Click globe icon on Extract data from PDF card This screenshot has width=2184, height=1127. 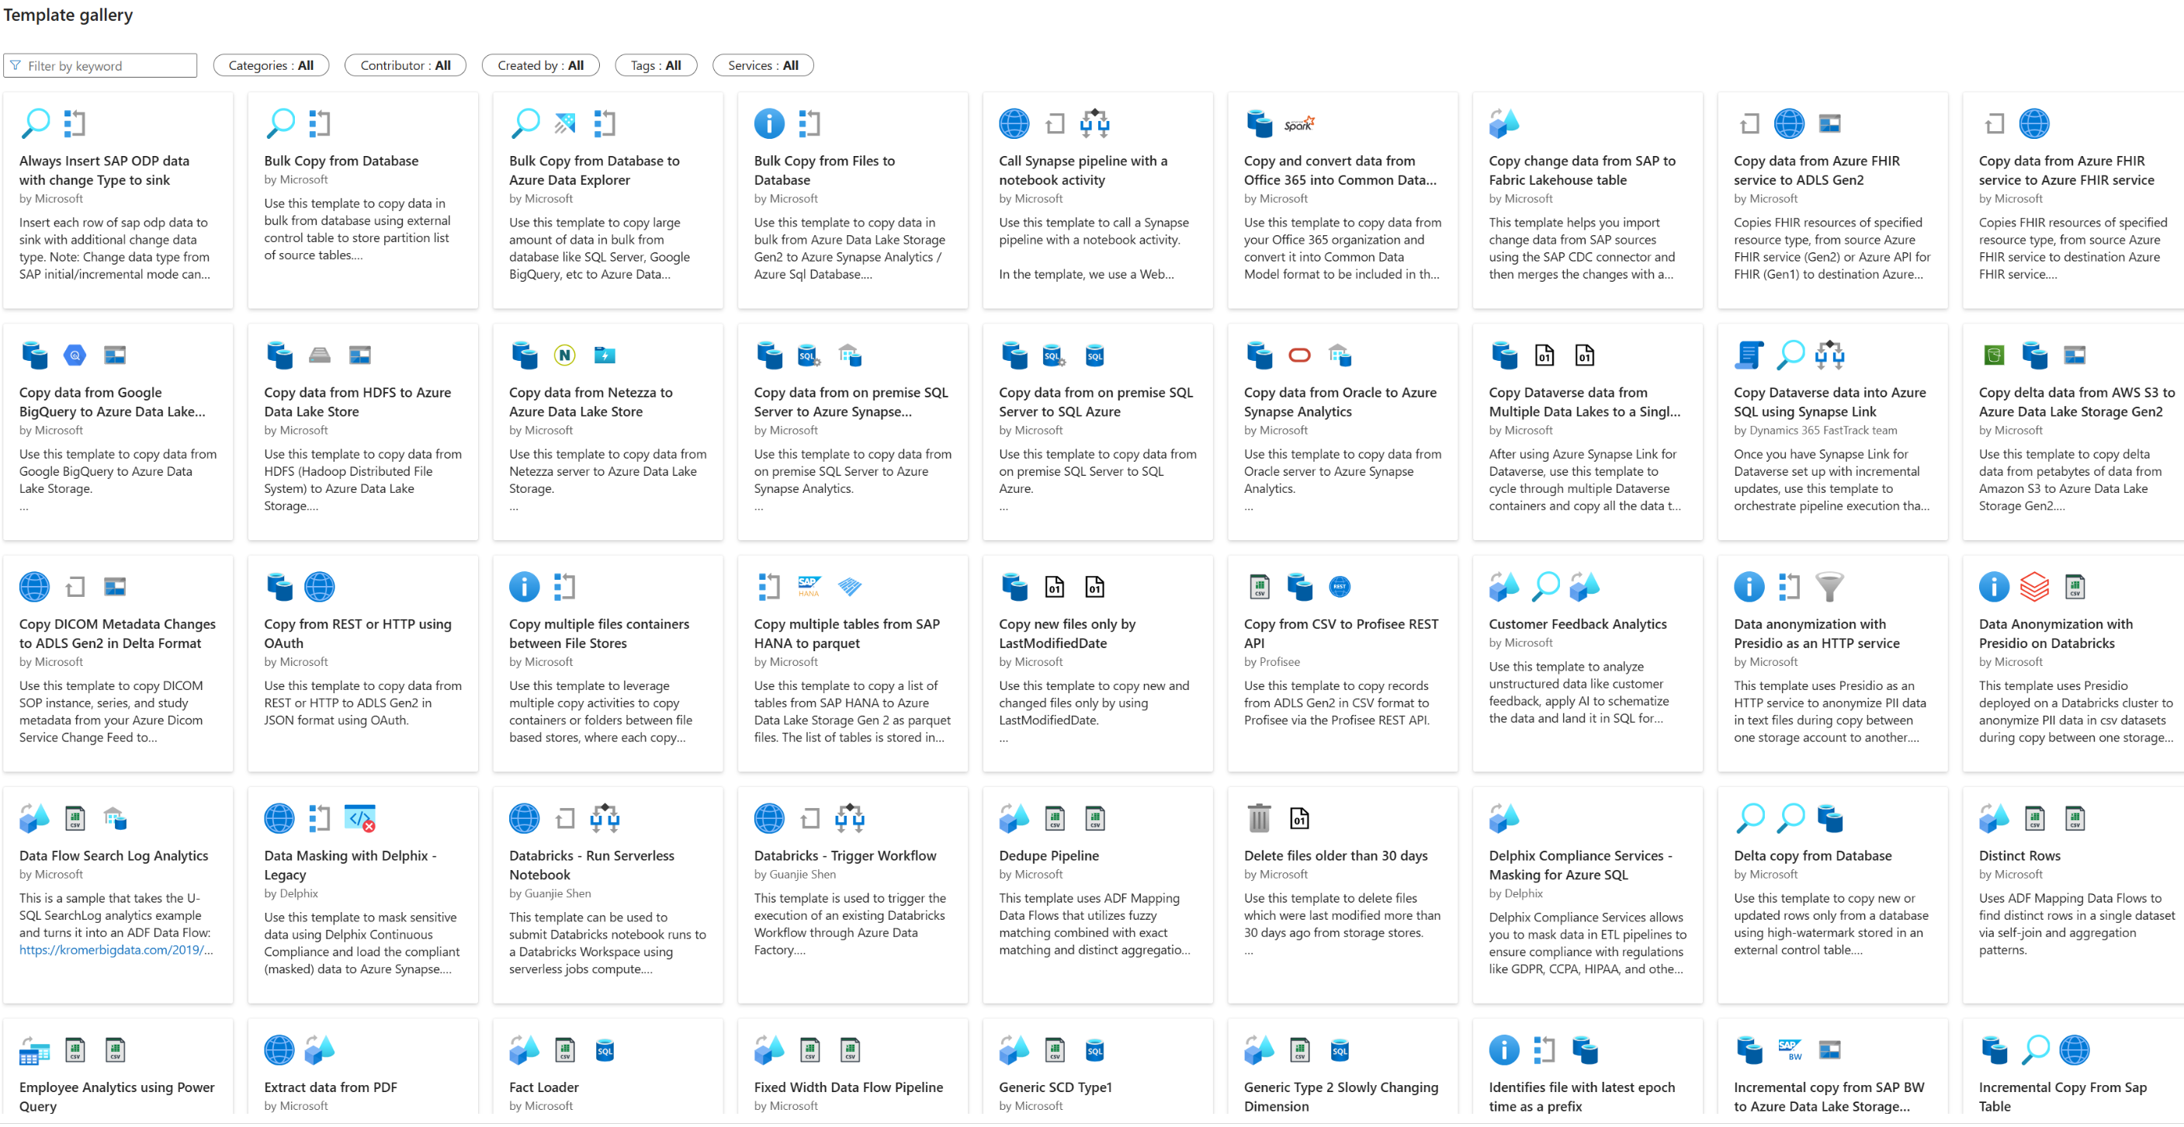point(279,1050)
